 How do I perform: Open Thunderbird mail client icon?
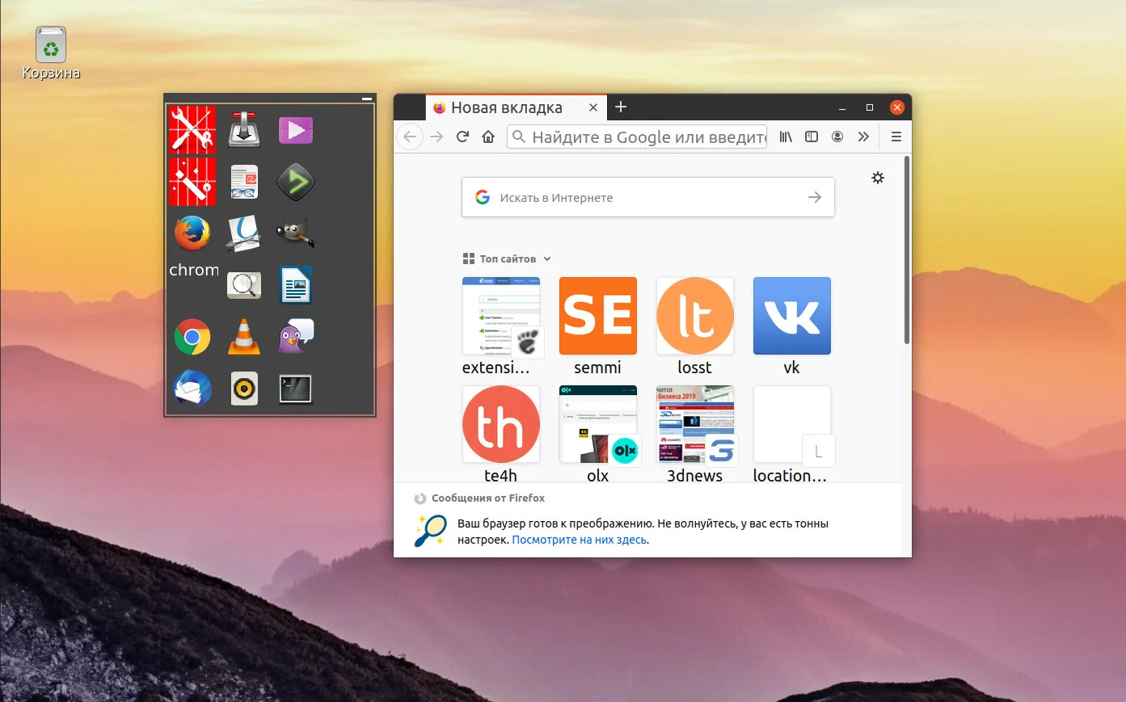click(192, 389)
